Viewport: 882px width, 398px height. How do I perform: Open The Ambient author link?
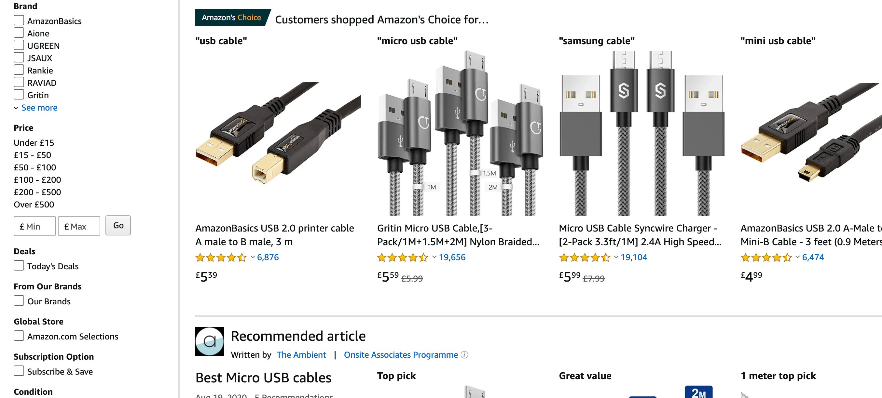pyautogui.click(x=301, y=355)
